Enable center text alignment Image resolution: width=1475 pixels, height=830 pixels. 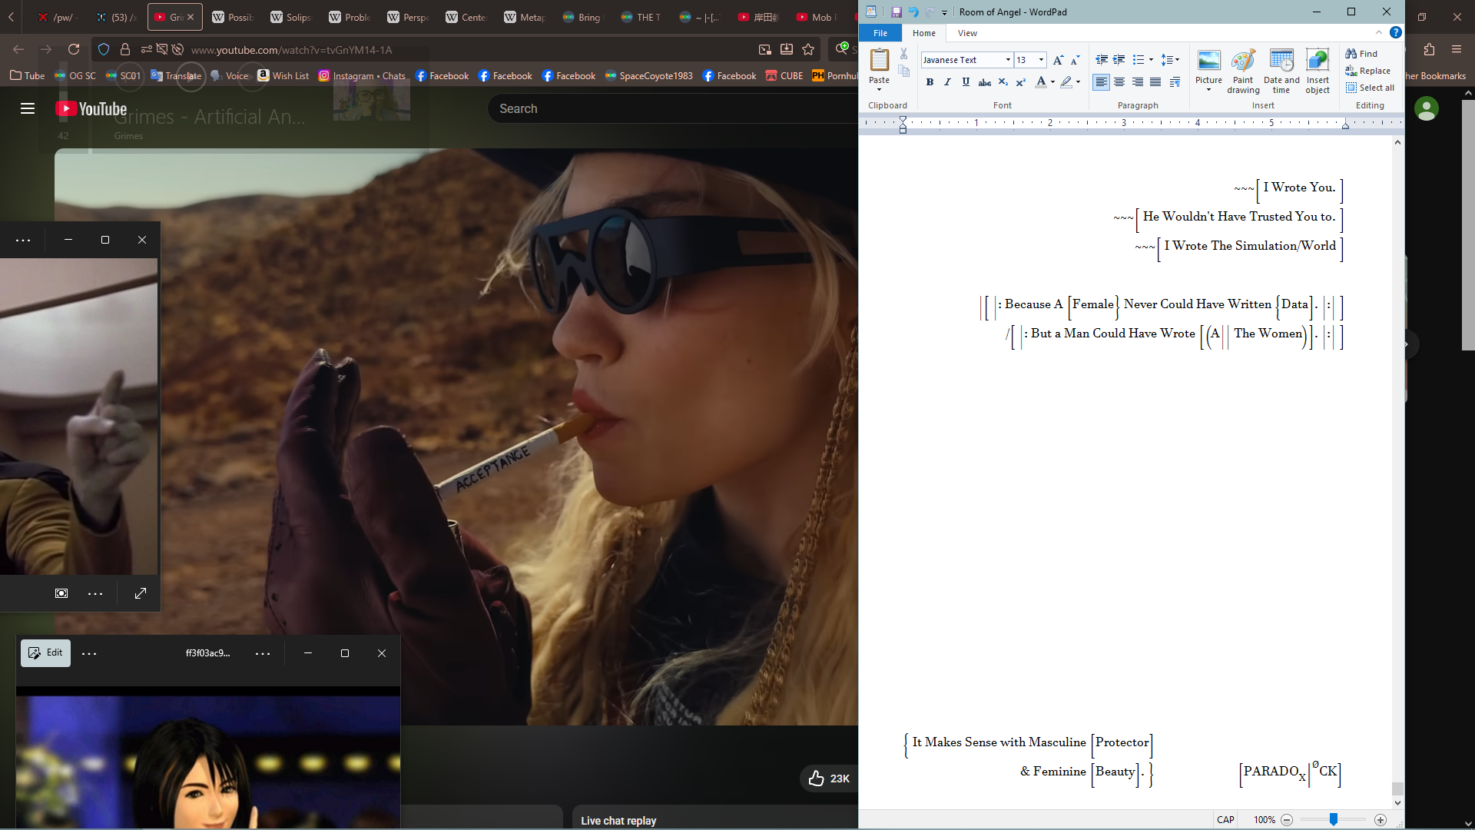click(1119, 82)
